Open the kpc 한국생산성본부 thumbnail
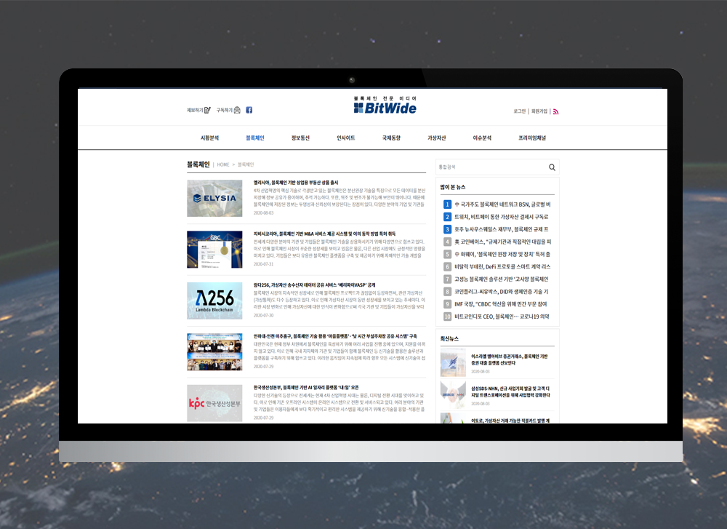The image size is (727, 529). pyautogui.click(x=214, y=403)
